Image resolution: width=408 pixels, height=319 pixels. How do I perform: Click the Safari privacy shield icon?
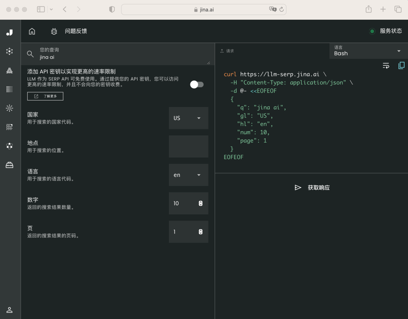pyautogui.click(x=112, y=9)
